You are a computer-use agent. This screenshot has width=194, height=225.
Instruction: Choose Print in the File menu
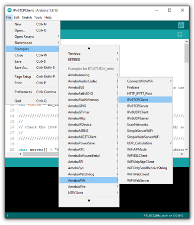point(32,83)
